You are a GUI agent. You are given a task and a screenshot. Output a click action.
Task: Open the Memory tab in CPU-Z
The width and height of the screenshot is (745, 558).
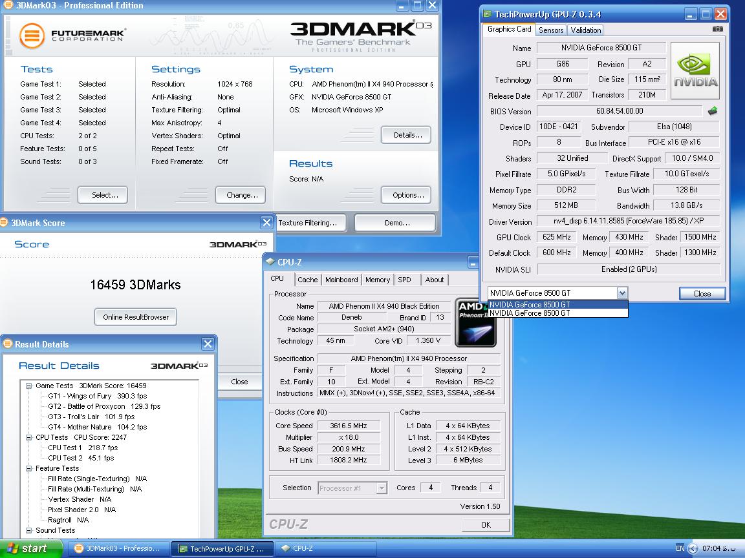click(377, 280)
